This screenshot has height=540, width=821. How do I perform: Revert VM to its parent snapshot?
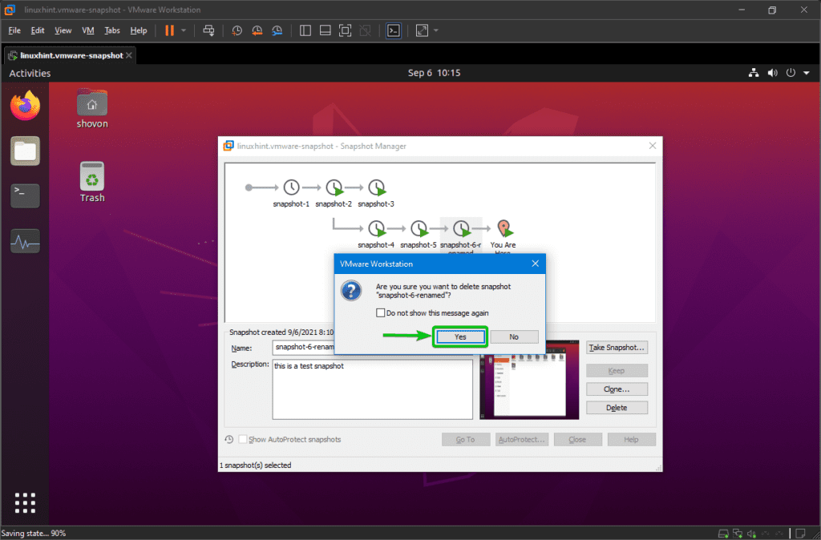[x=257, y=30]
